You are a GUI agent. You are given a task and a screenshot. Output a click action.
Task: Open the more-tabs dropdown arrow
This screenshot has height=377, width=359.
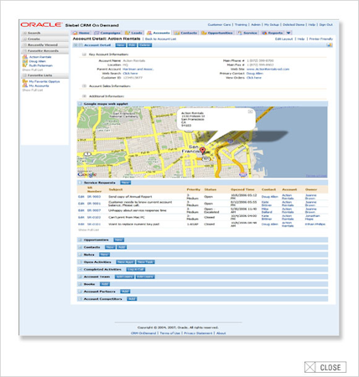coord(289,33)
